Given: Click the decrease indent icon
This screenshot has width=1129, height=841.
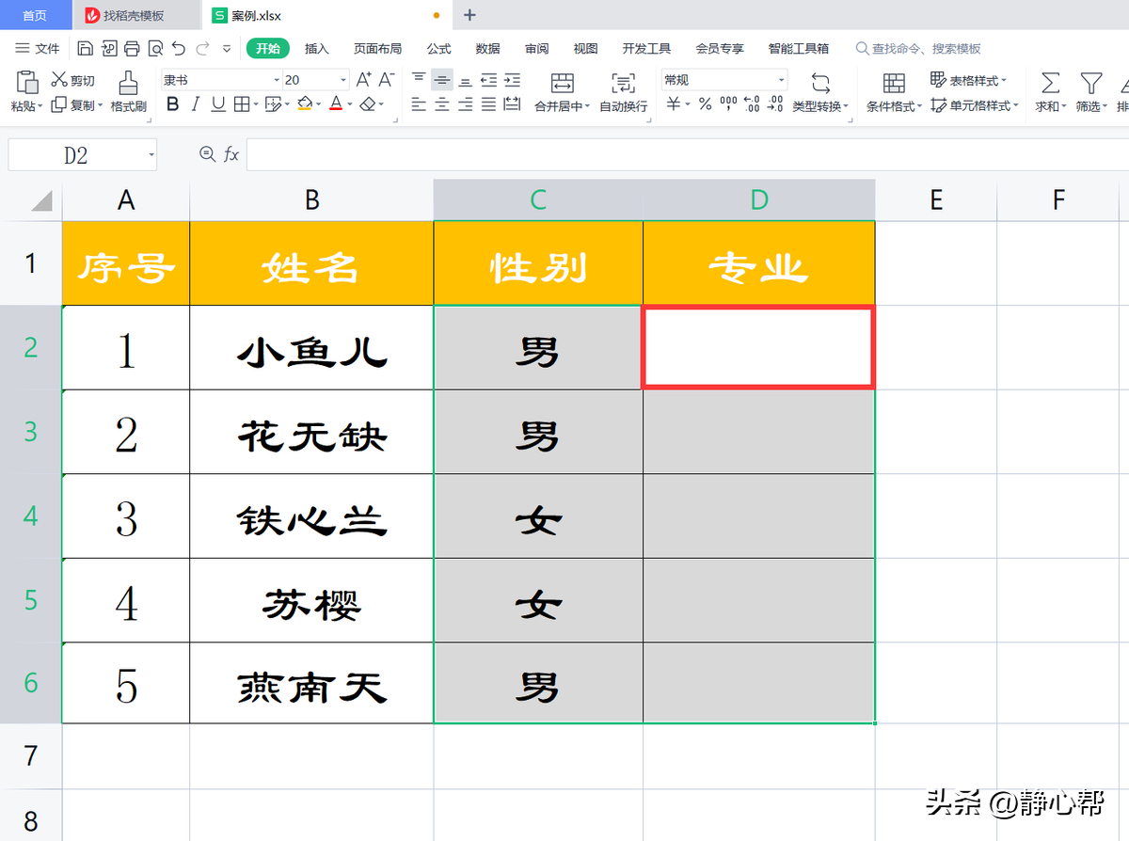Looking at the screenshot, I should click(488, 80).
